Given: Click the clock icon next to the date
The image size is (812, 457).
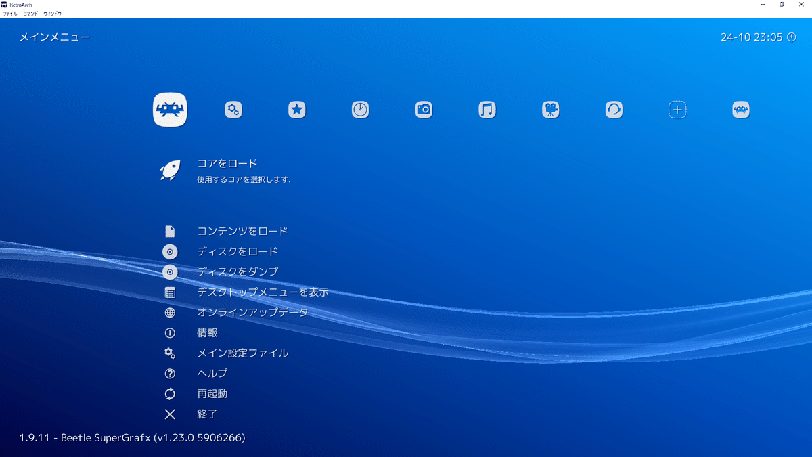Looking at the screenshot, I should click(x=792, y=37).
